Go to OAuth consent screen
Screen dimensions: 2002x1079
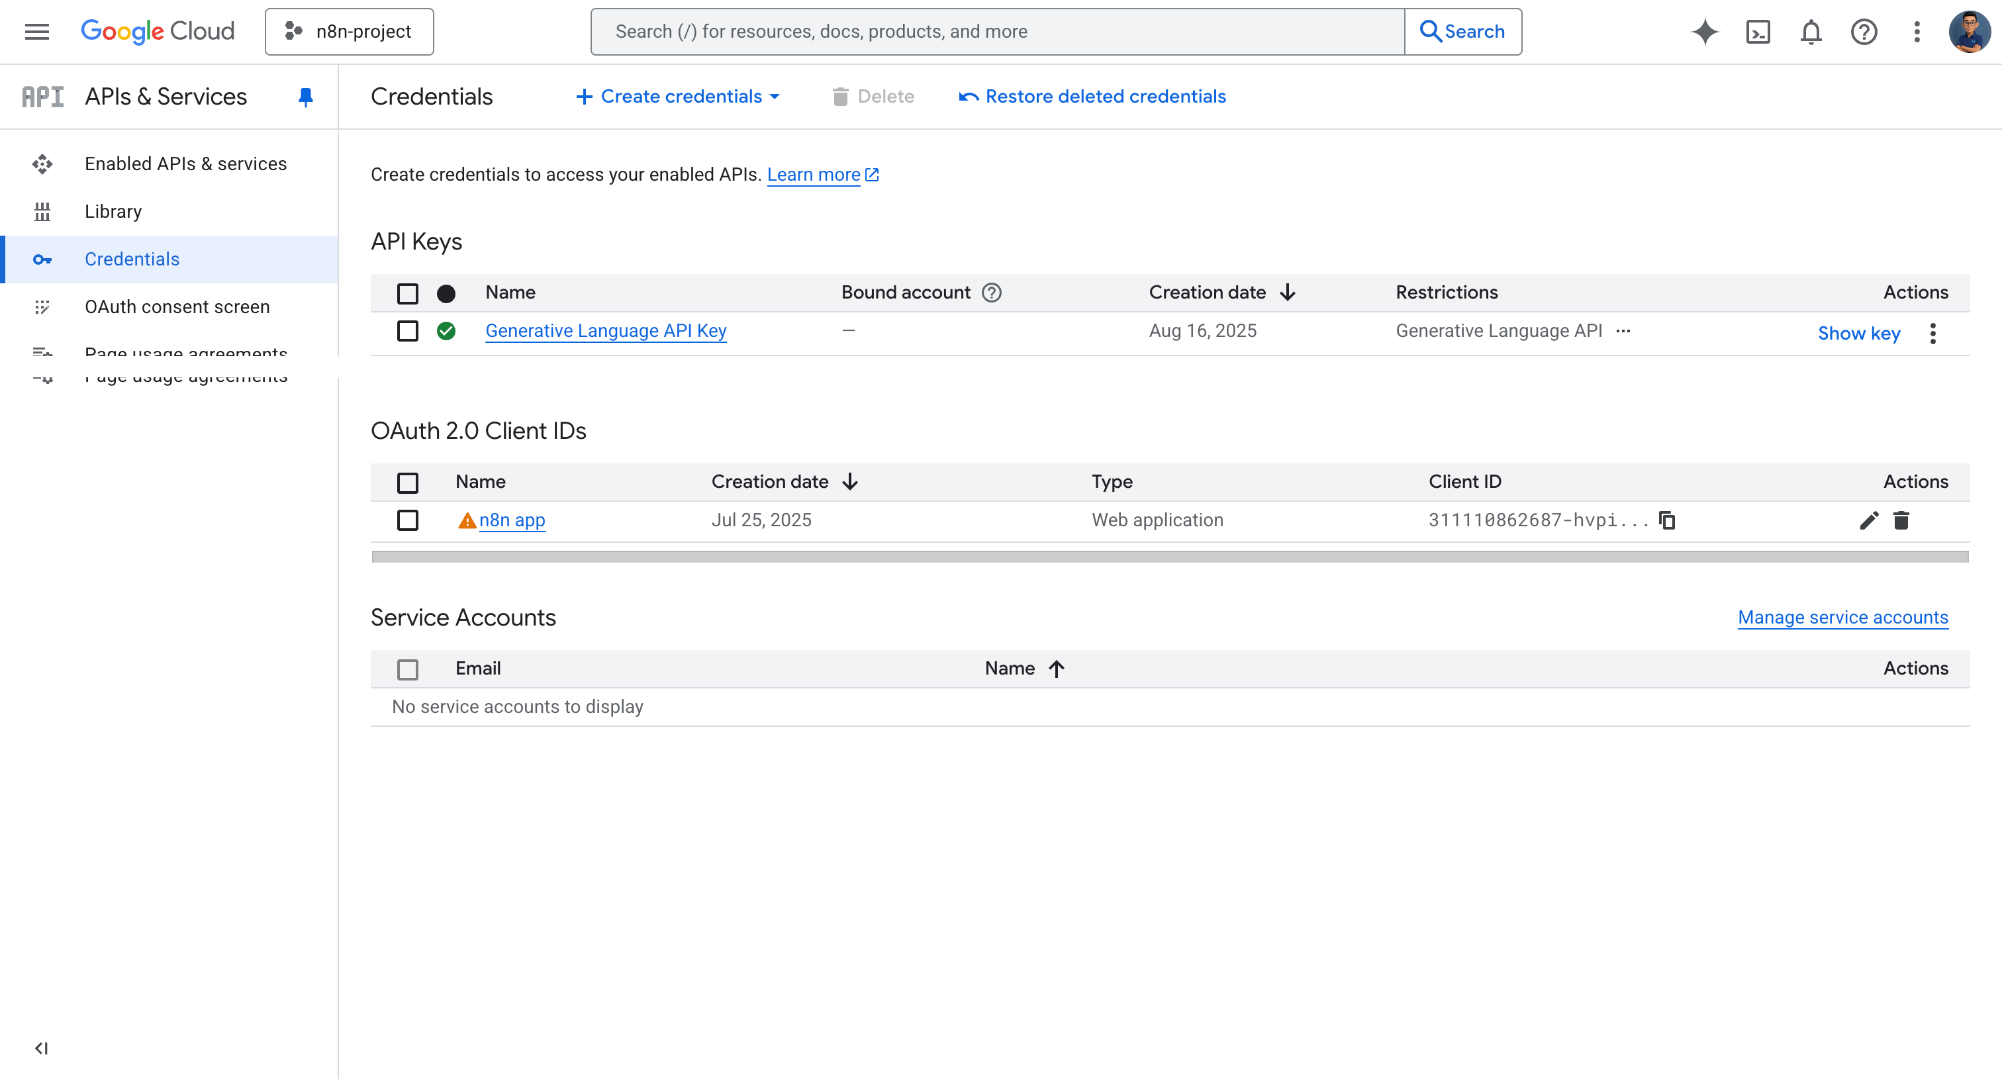(176, 307)
